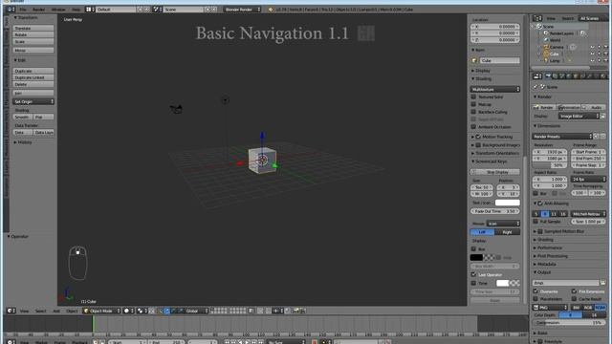This screenshot has width=612, height=344.
Task: Uncheck the Last Operator checkbox
Action: tap(474, 274)
